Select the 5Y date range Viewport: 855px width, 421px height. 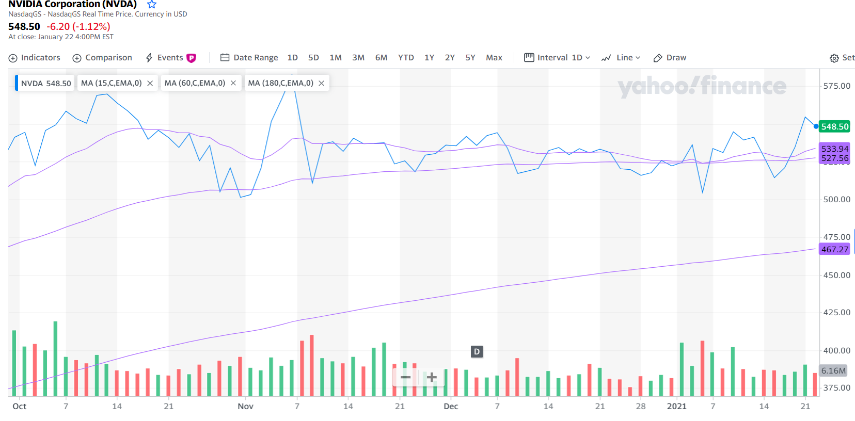coord(470,58)
